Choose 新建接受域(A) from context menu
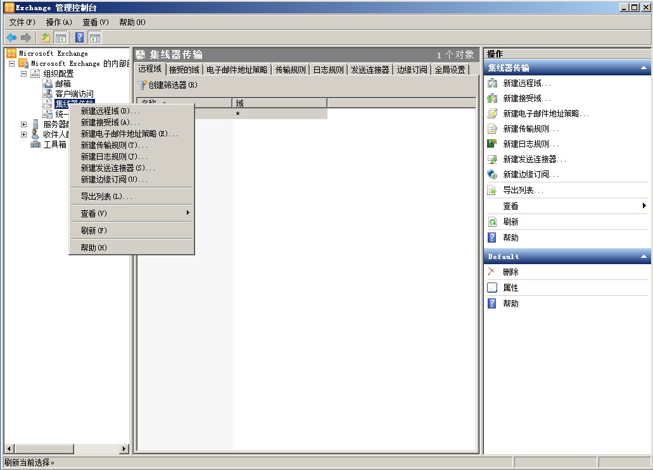This screenshot has height=470, width=653. coord(132,122)
